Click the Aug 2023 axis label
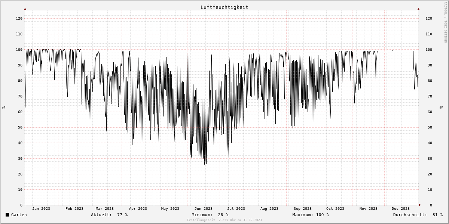Viewport: 449px width, 224px height. tap(269, 209)
